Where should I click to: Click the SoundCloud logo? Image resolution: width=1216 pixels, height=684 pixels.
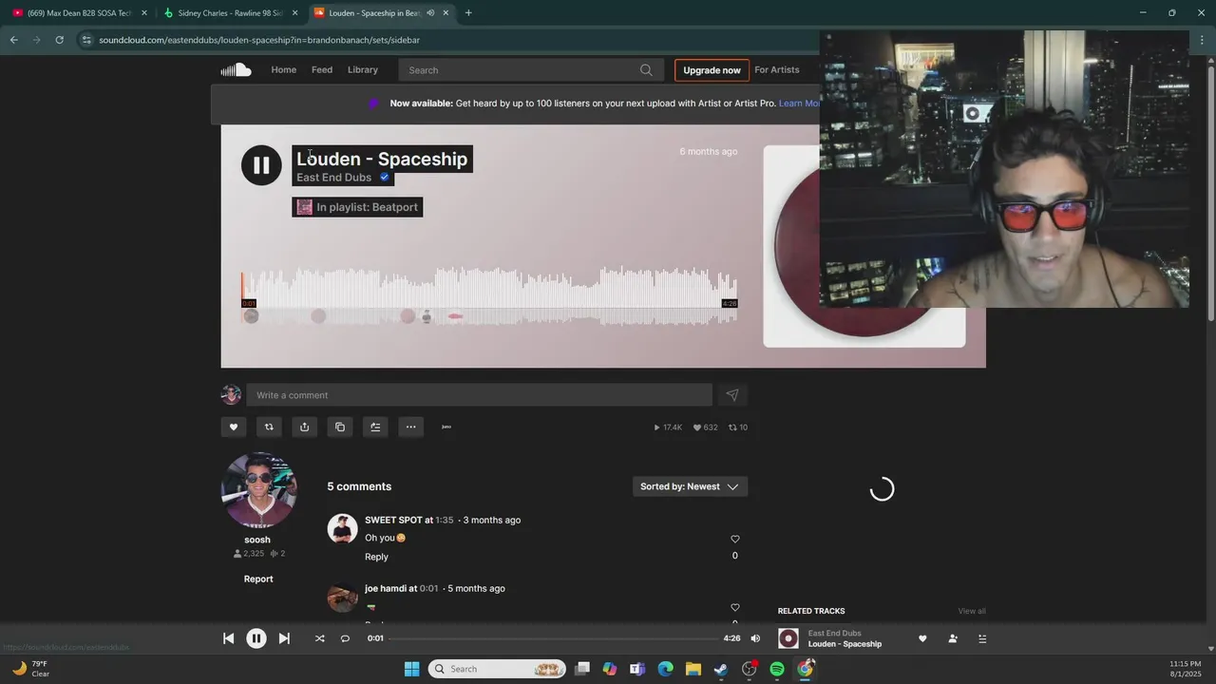[x=236, y=69]
